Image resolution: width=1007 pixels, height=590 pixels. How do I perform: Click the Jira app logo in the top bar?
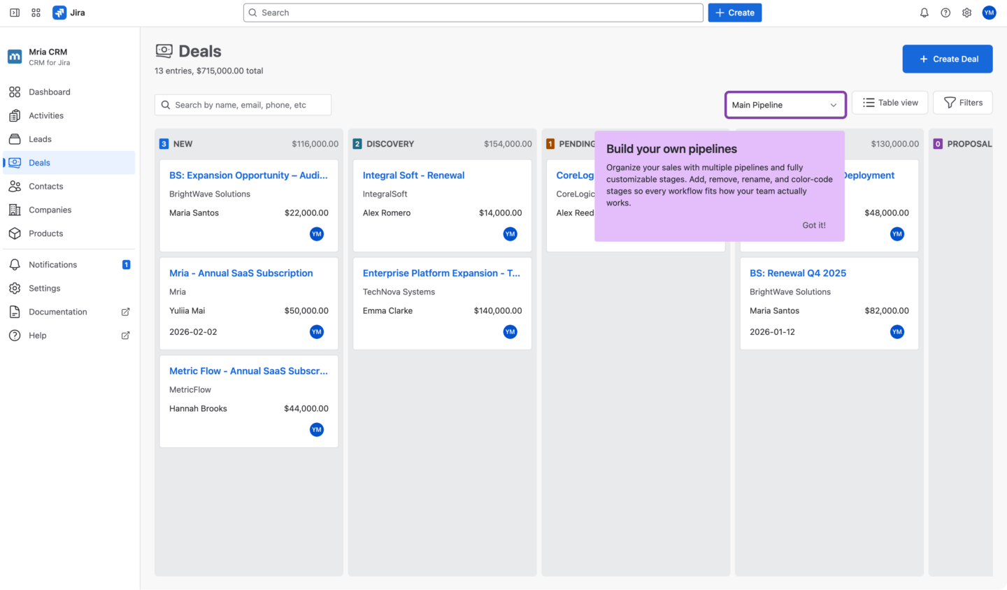[x=60, y=12]
